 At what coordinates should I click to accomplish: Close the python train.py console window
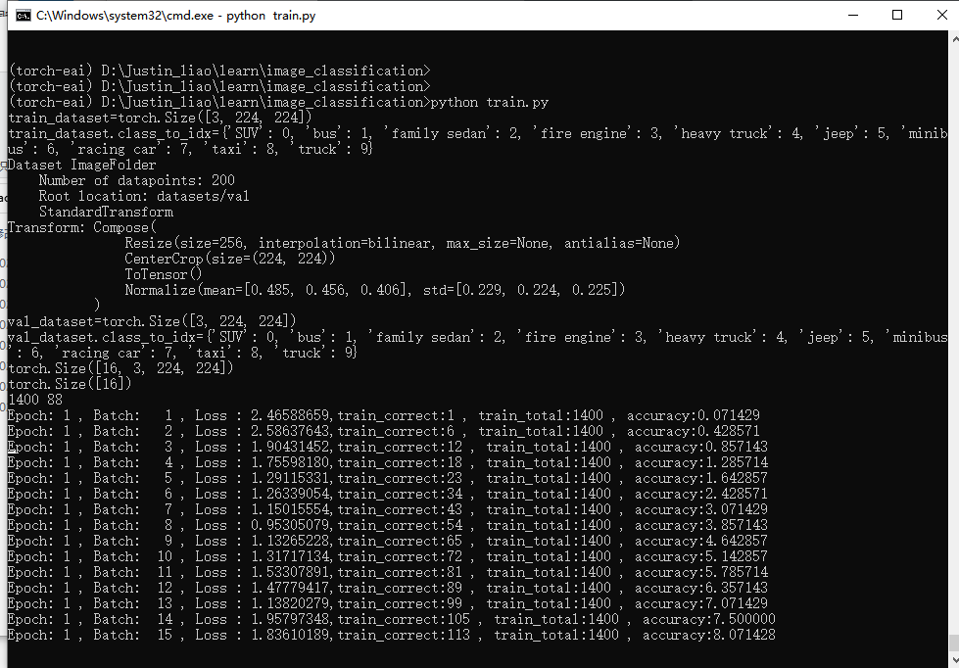(941, 16)
